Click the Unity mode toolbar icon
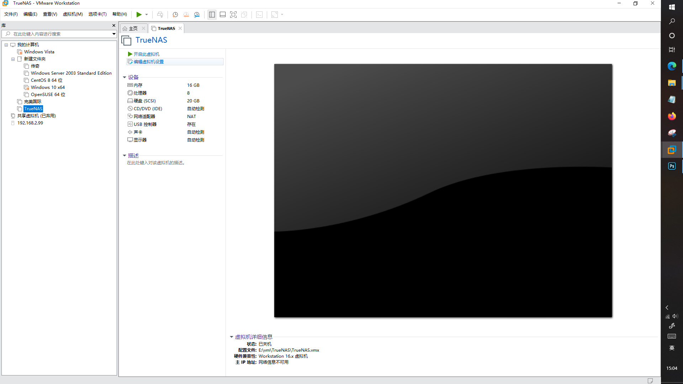The width and height of the screenshot is (683, 384). (x=244, y=15)
